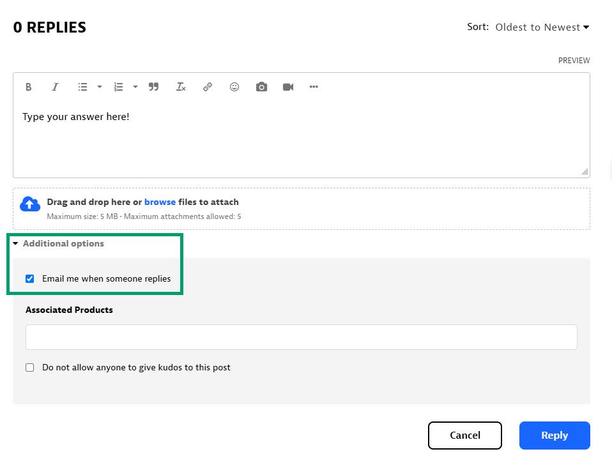The height and width of the screenshot is (470, 612).
Task: Submit the post with Reply button
Action: pyautogui.click(x=554, y=436)
